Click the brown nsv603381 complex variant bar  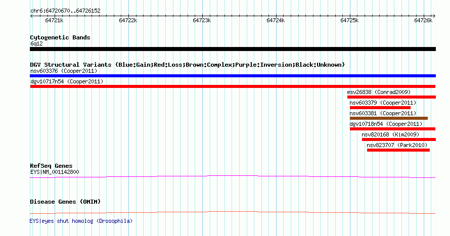point(389,118)
